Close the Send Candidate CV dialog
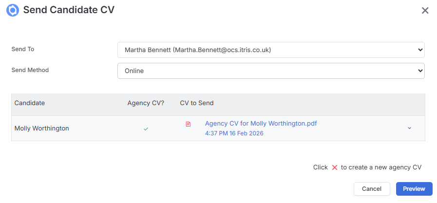 tap(425, 11)
